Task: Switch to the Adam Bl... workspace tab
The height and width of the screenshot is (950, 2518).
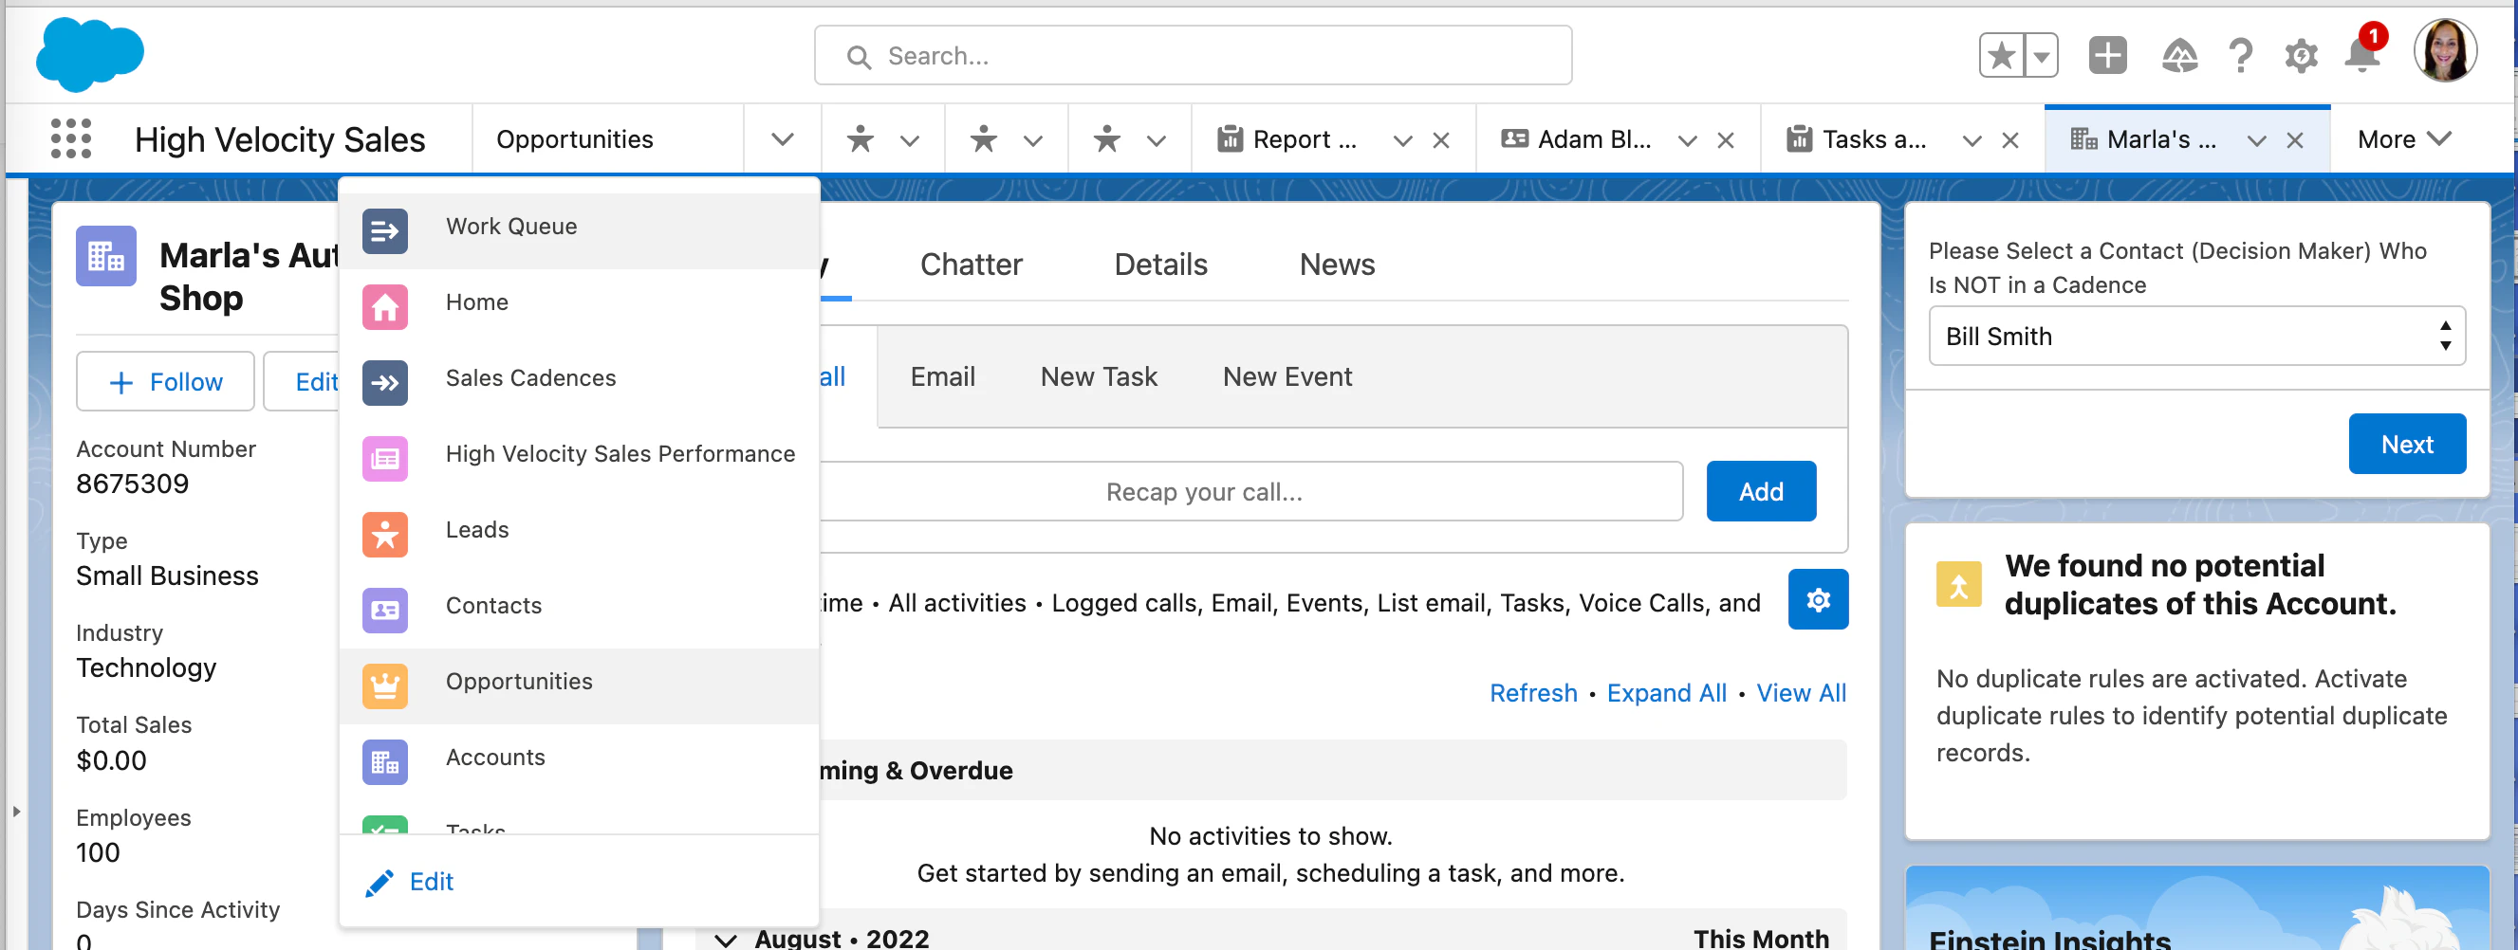Action: point(1576,139)
